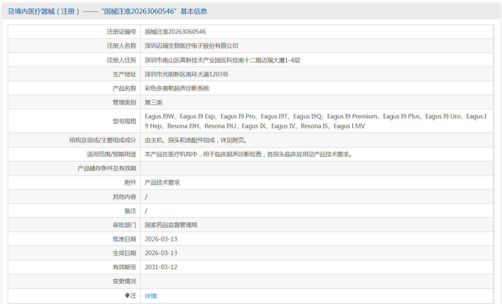Click the product name 彩色多普勒超声诊断系统
The width and height of the screenshot is (502, 304).
click(x=177, y=88)
